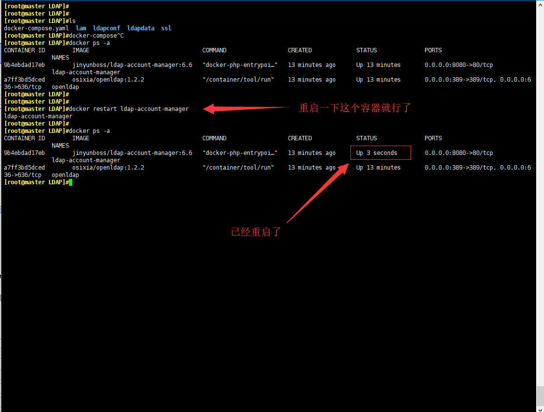Click 'Up 13 minutes' in second listing
The image size is (544, 412).
tap(378, 168)
